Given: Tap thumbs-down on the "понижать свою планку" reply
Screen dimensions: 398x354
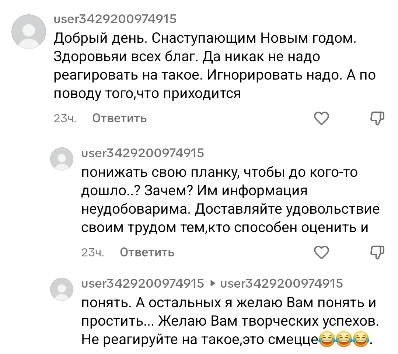Looking at the screenshot, I should (376, 252).
